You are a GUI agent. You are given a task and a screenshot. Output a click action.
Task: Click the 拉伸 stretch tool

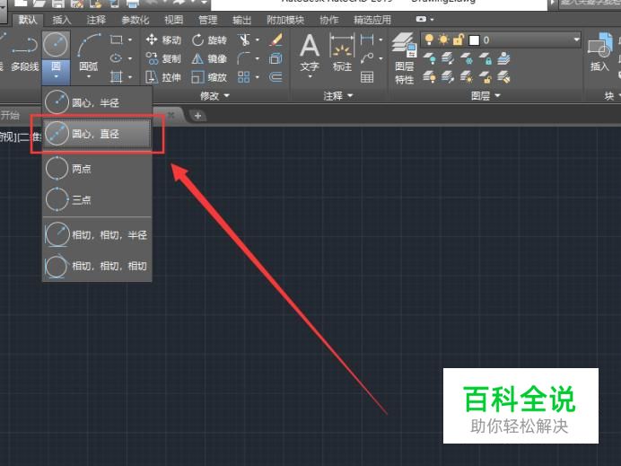coord(163,77)
